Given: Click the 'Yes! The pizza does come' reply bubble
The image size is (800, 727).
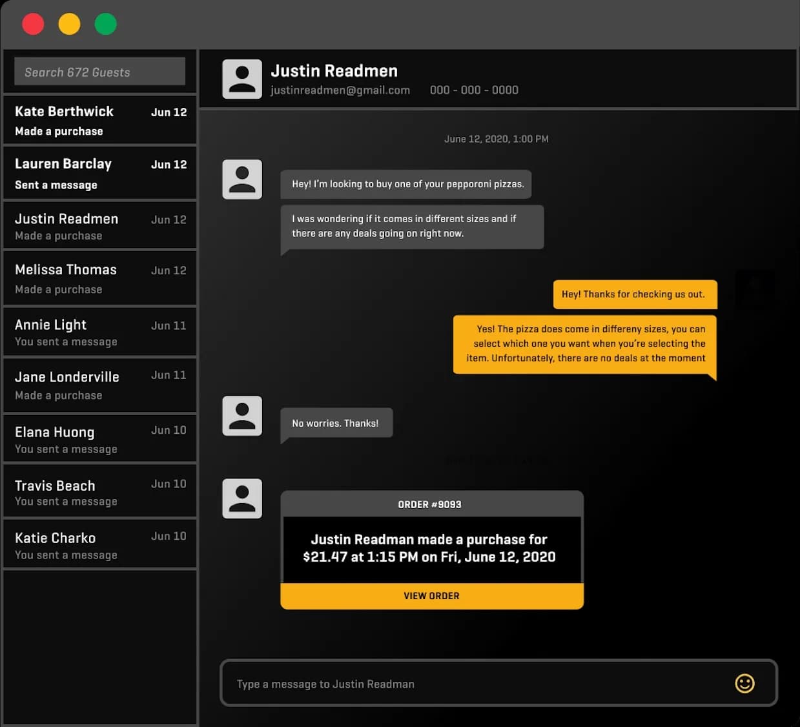Looking at the screenshot, I should coord(585,344).
